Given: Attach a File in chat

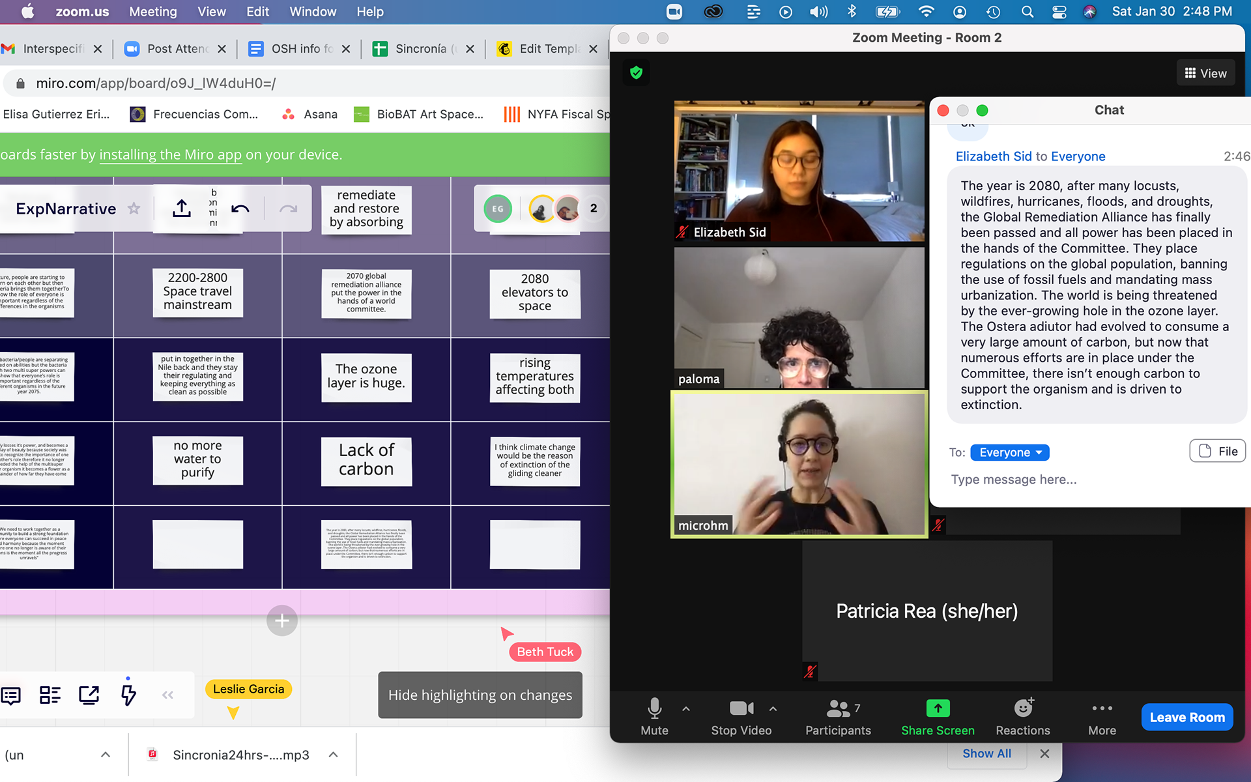Looking at the screenshot, I should pos(1217,451).
